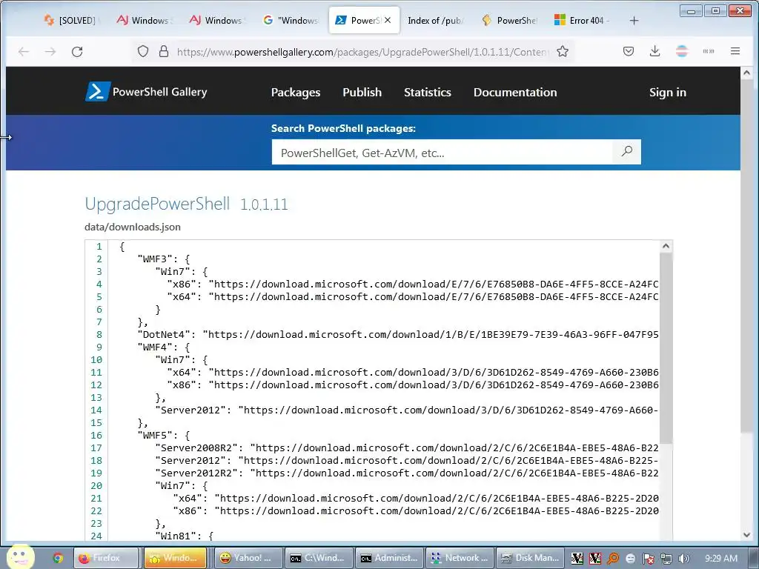Open the second VNC tray icon

point(595,559)
